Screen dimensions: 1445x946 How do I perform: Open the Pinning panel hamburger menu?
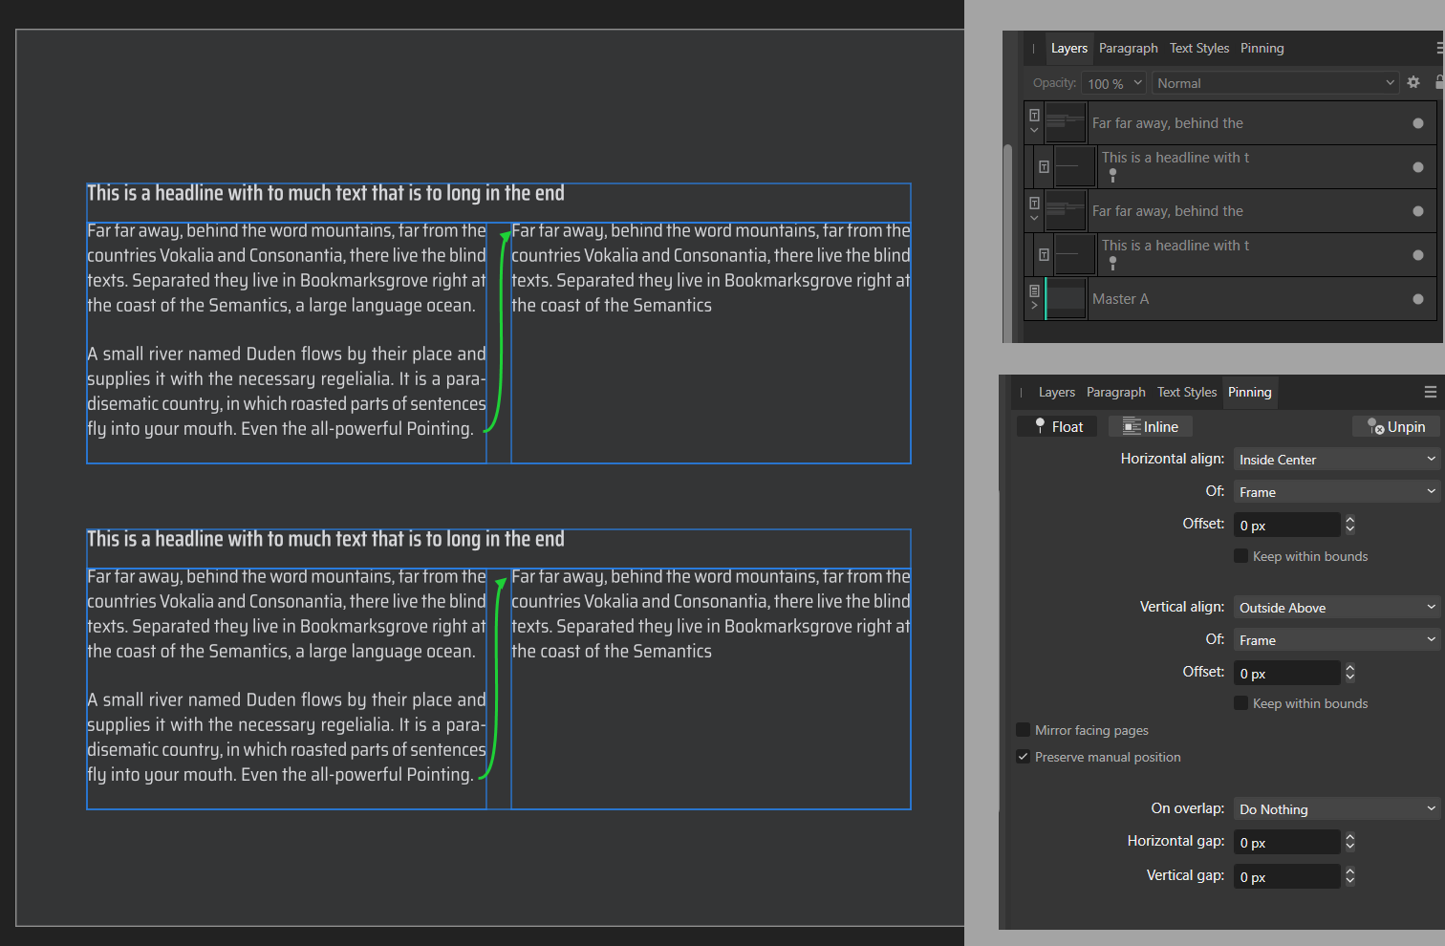(1430, 392)
